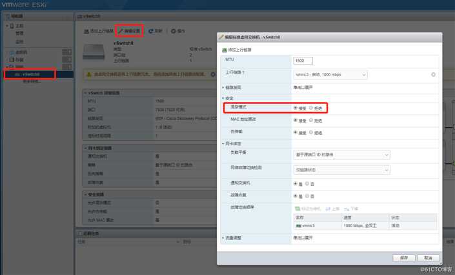The height and width of the screenshot is (275, 455).
Task: Click the Status column header in failover table
Action: point(413,218)
